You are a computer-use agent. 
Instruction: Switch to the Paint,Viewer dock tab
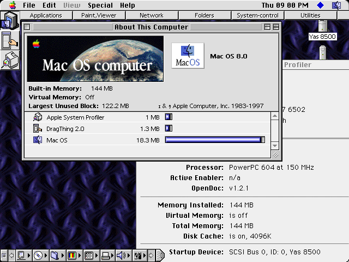pyautogui.click(x=99, y=15)
